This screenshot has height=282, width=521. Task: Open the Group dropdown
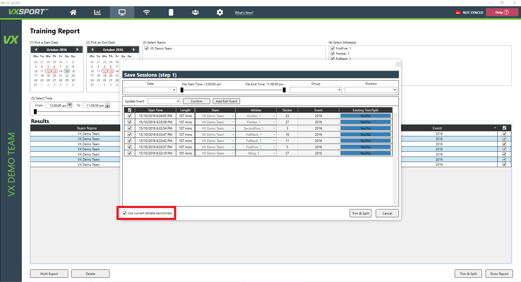tap(315, 90)
